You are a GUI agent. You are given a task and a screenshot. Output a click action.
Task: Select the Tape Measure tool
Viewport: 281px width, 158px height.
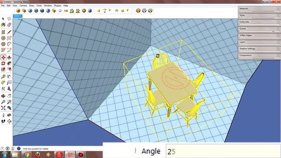(3, 77)
